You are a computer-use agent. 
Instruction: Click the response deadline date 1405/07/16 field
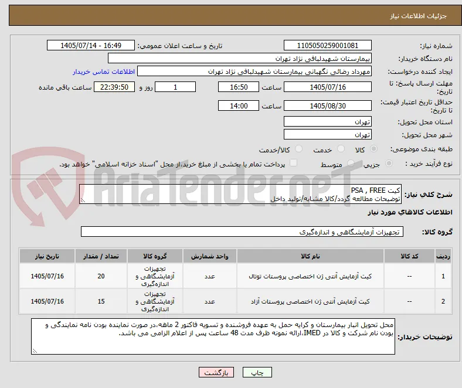tap(327, 87)
